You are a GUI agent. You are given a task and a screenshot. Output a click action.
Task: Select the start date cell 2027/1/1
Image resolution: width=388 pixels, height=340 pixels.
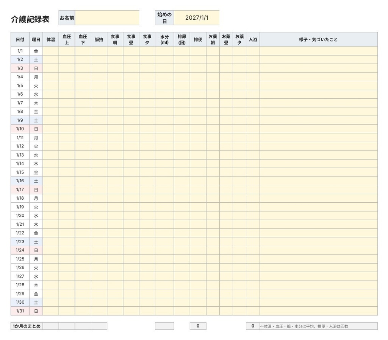tap(197, 18)
